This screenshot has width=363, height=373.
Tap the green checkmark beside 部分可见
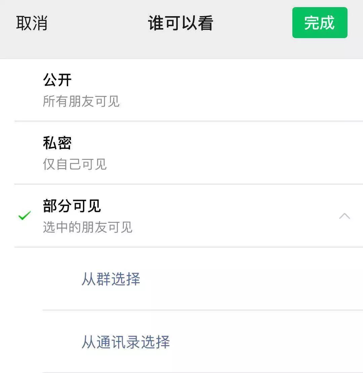pos(25,215)
